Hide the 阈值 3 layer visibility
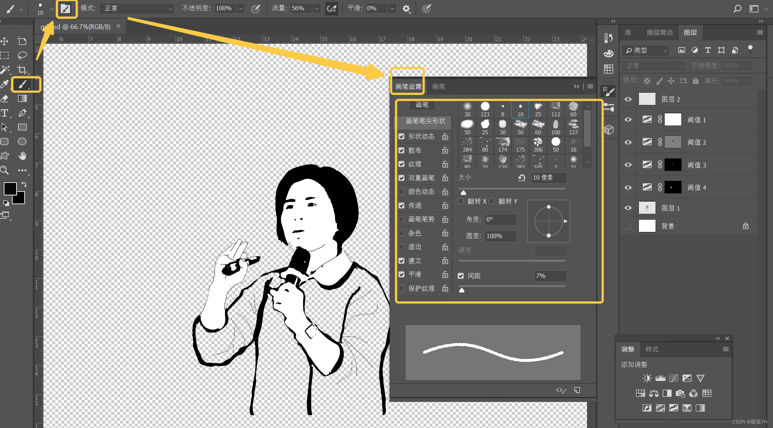Viewport: 773px width, 428px height. click(628, 165)
